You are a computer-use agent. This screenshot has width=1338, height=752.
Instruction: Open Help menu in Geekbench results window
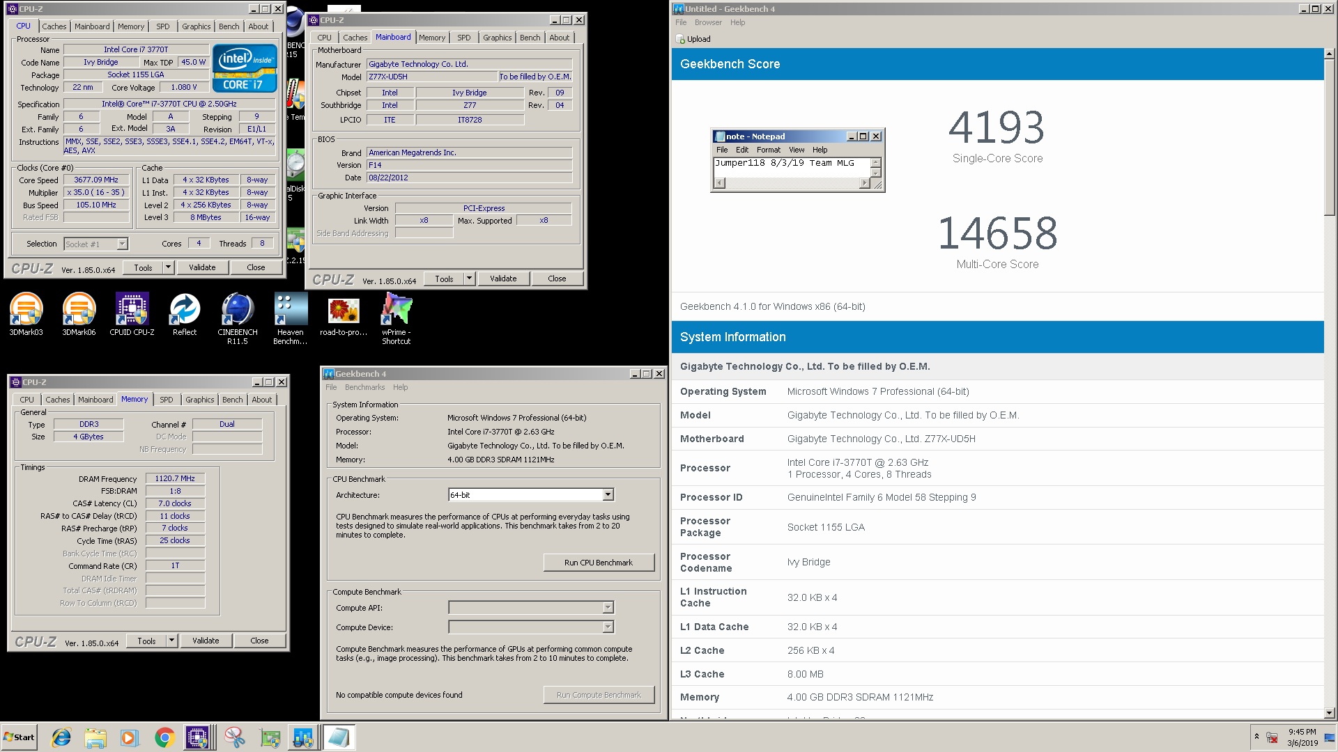[x=737, y=22]
